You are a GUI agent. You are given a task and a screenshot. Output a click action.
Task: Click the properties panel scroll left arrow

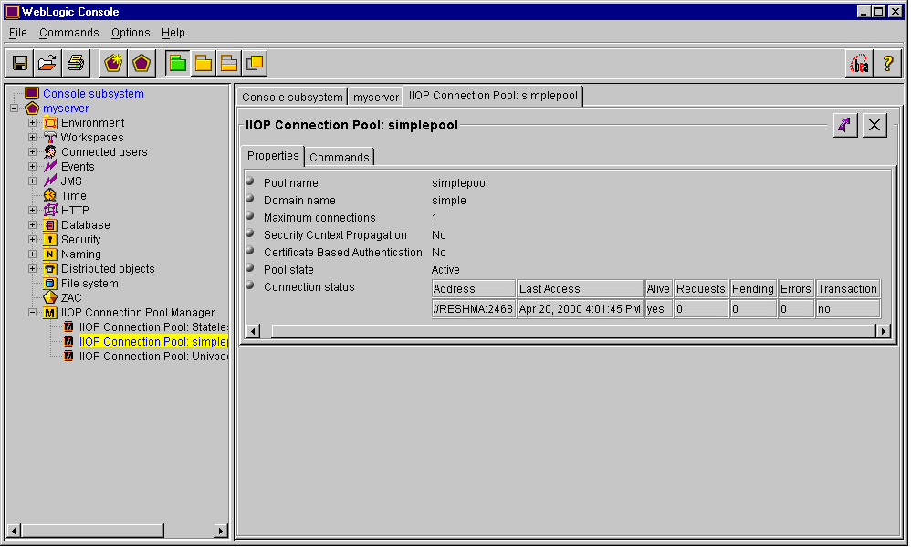point(253,331)
